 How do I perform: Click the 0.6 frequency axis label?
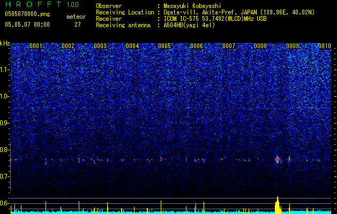coord(5,203)
